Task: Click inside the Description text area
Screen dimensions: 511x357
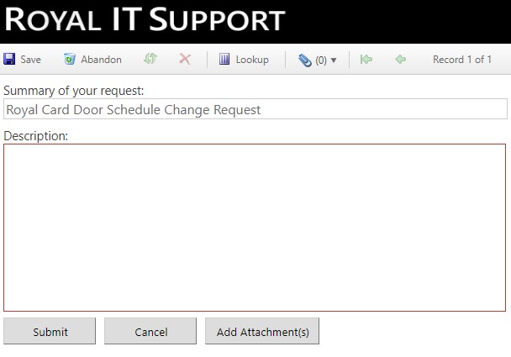Action: 255,228
